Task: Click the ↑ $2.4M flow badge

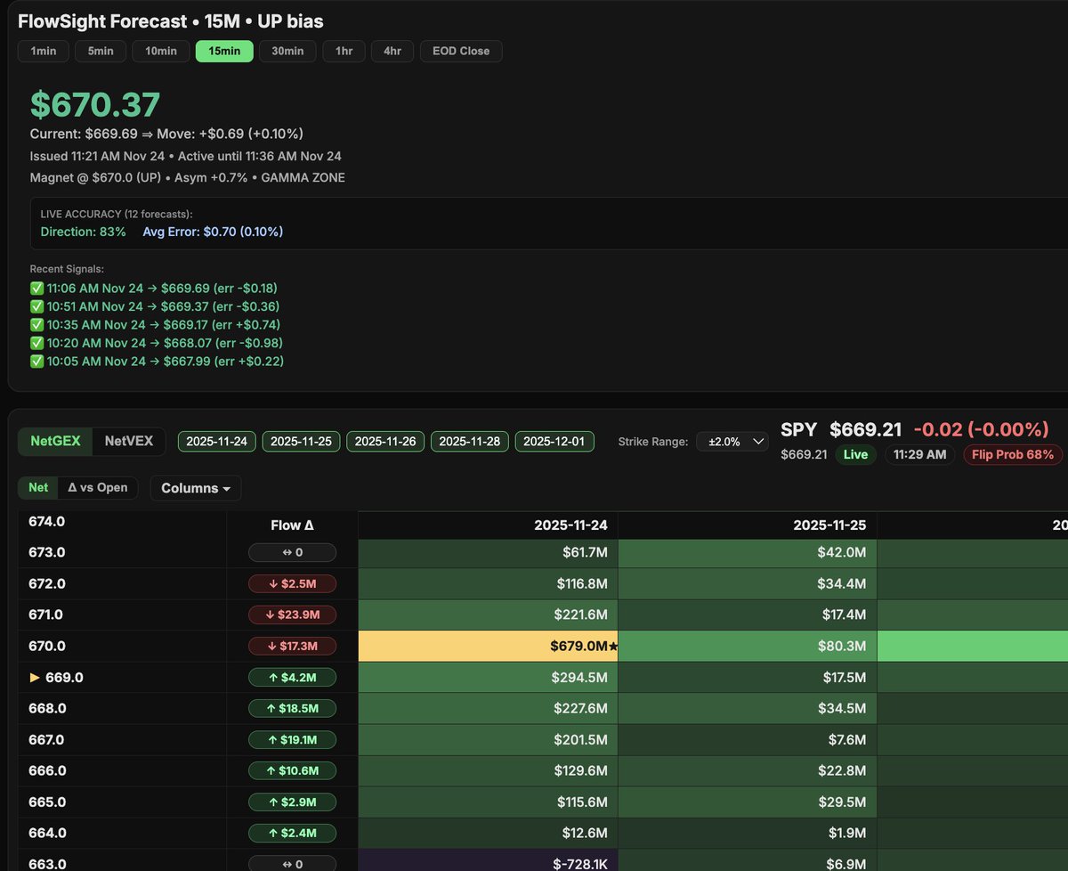Action: click(x=293, y=833)
